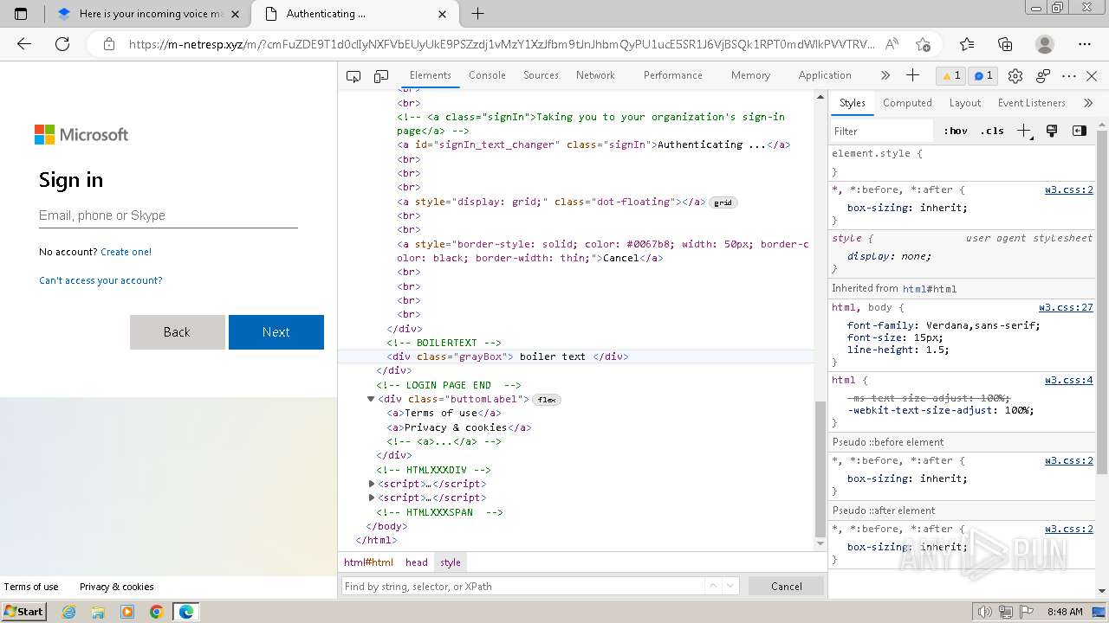Open a new browser tab
Image resolution: width=1109 pixels, height=623 pixels.
click(x=477, y=14)
